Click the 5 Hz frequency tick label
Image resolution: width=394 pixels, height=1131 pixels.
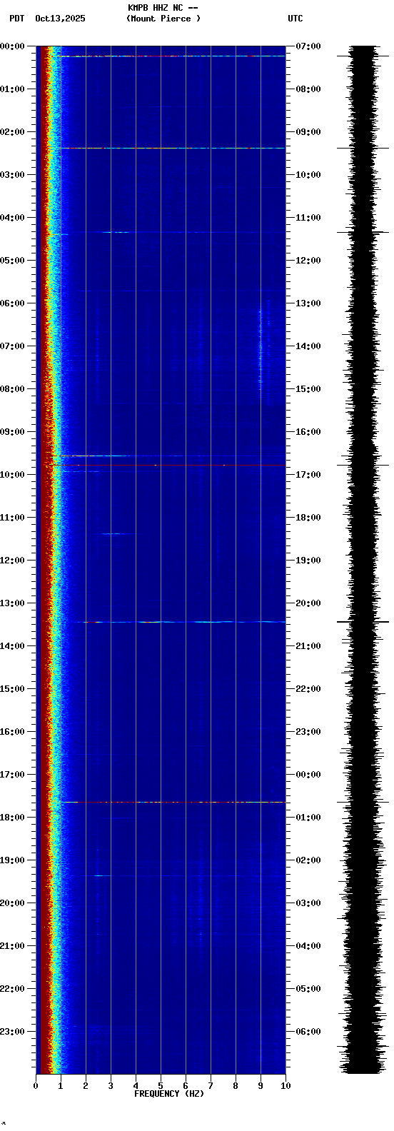coord(161,1086)
